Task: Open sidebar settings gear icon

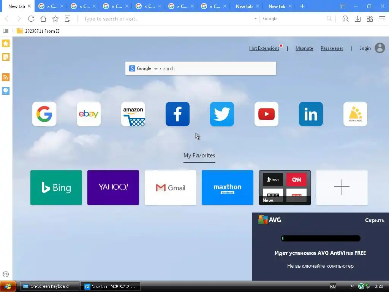Action: tap(6, 274)
